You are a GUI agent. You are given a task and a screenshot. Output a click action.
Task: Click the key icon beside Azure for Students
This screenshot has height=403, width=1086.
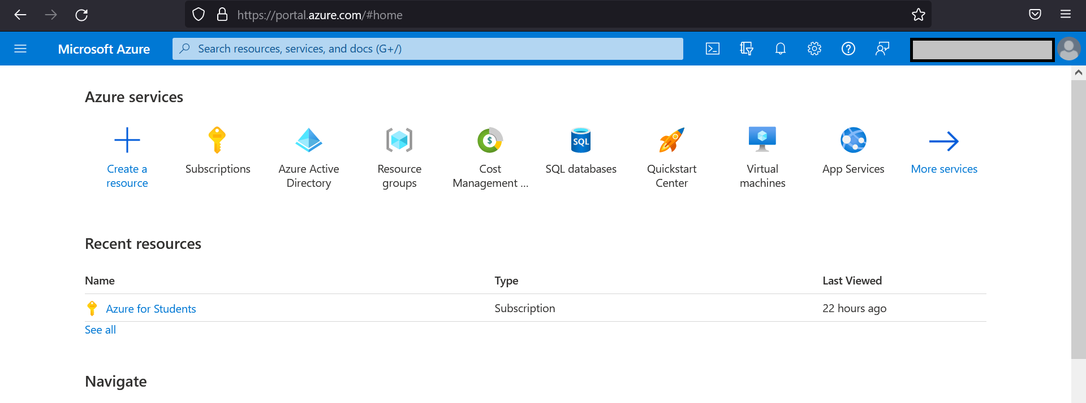click(92, 308)
